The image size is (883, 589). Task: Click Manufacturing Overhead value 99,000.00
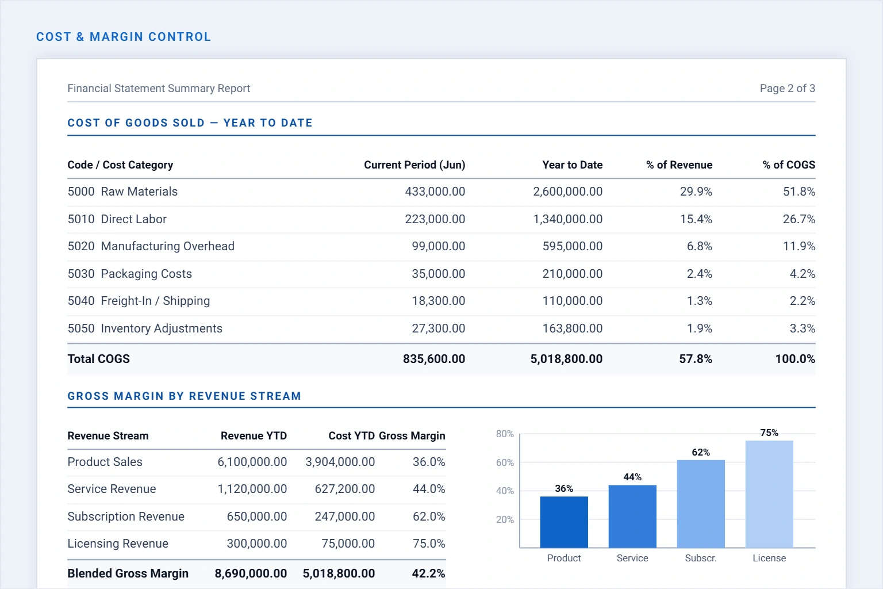point(439,246)
